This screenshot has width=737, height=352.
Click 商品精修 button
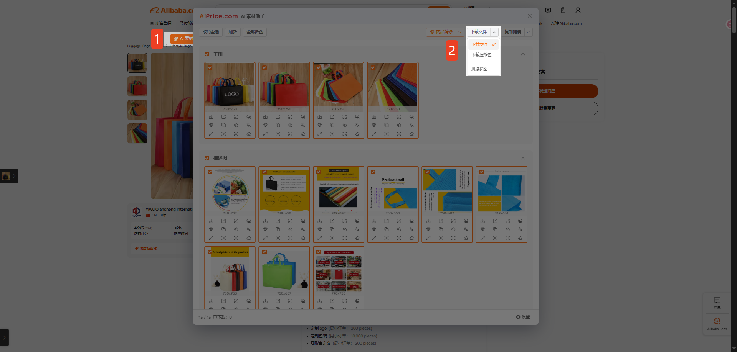(x=441, y=32)
